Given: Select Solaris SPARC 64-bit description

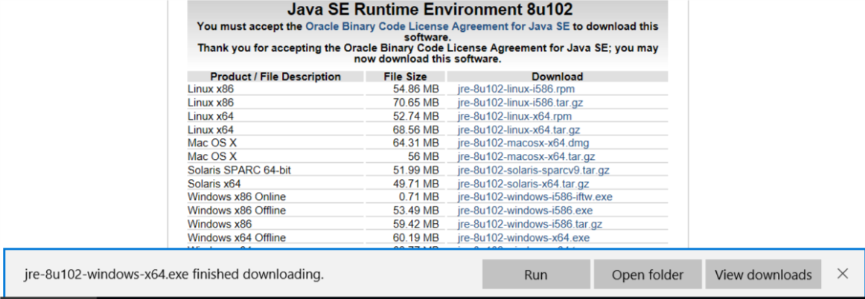Looking at the screenshot, I should 239,170.
